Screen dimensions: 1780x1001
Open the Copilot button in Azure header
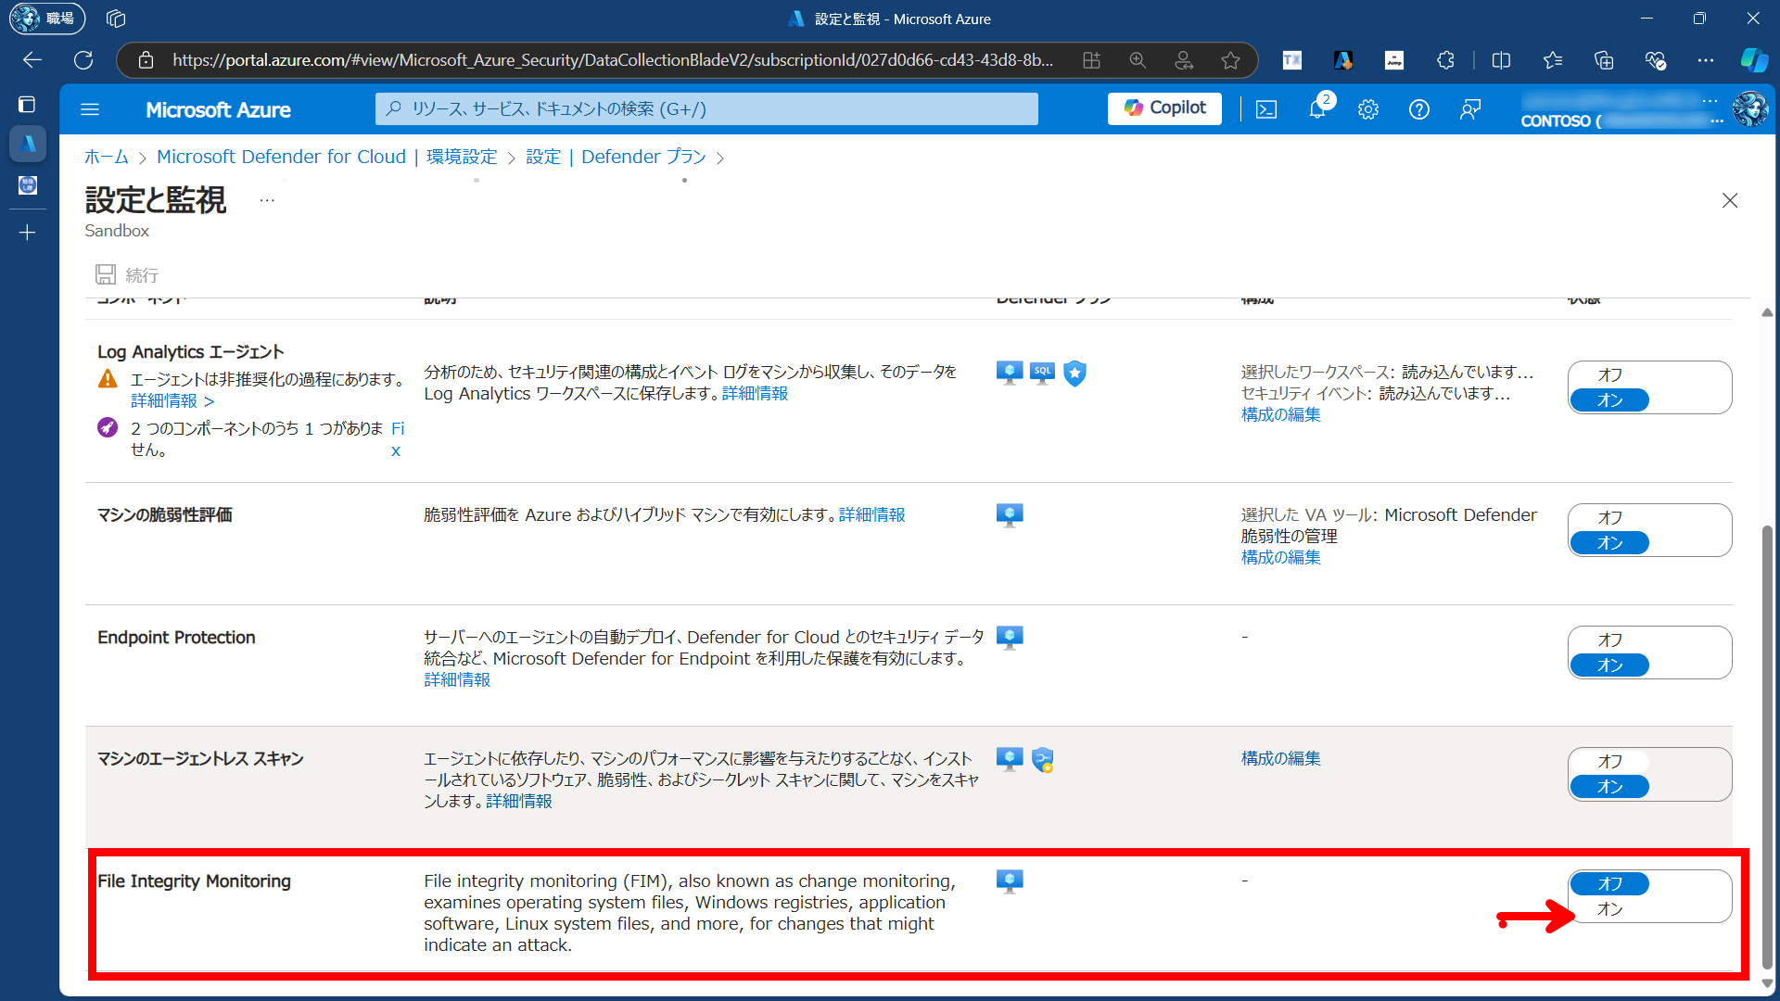(x=1164, y=108)
